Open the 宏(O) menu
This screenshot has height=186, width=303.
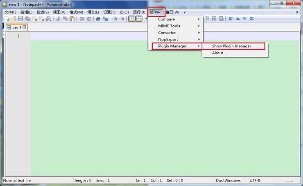[124, 12]
